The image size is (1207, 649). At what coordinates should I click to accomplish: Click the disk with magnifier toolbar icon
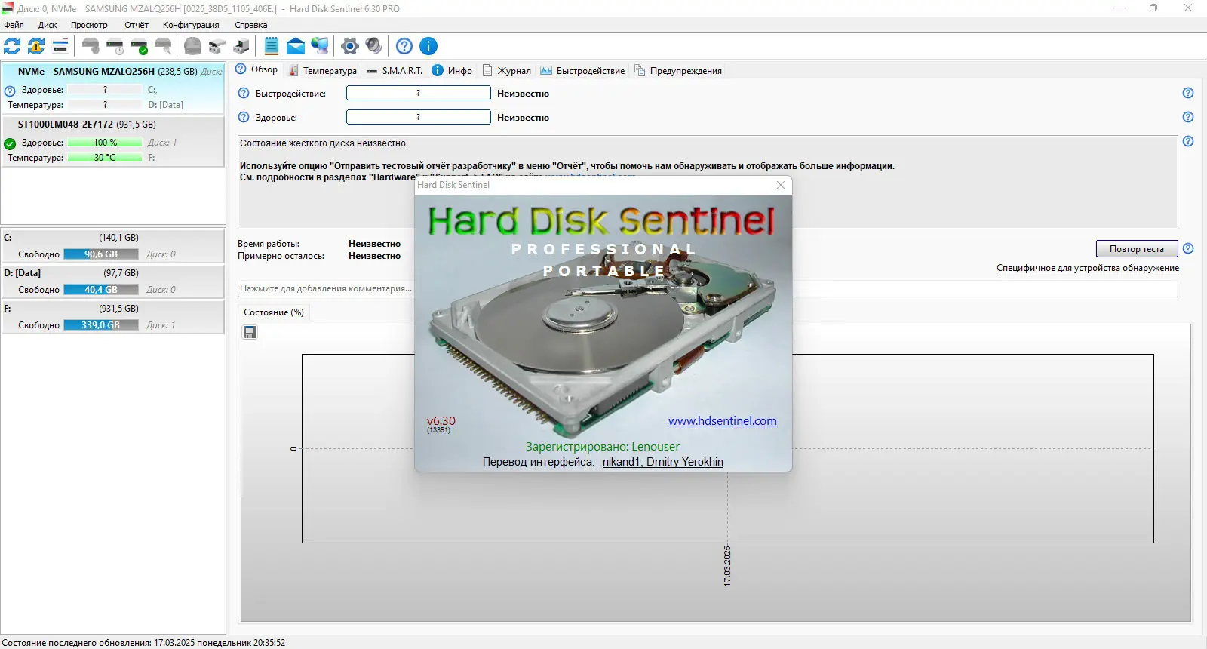point(163,46)
